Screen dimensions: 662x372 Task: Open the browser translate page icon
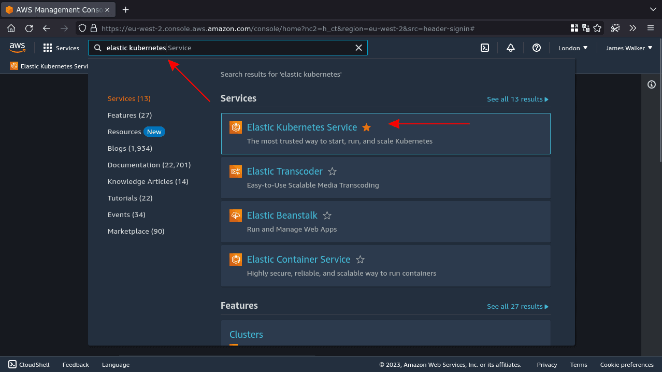[586, 28]
